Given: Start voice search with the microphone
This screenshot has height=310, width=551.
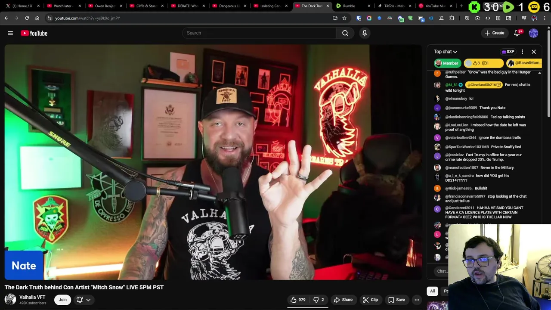Looking at the screenshot, I should [x=365, y=33].
